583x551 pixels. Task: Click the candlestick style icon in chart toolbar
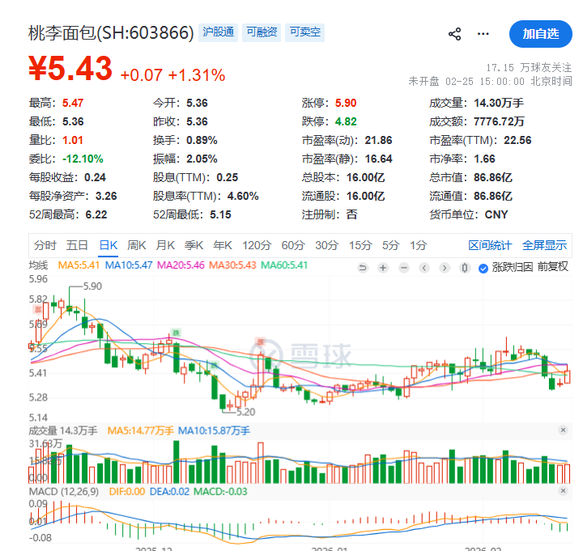464,268
